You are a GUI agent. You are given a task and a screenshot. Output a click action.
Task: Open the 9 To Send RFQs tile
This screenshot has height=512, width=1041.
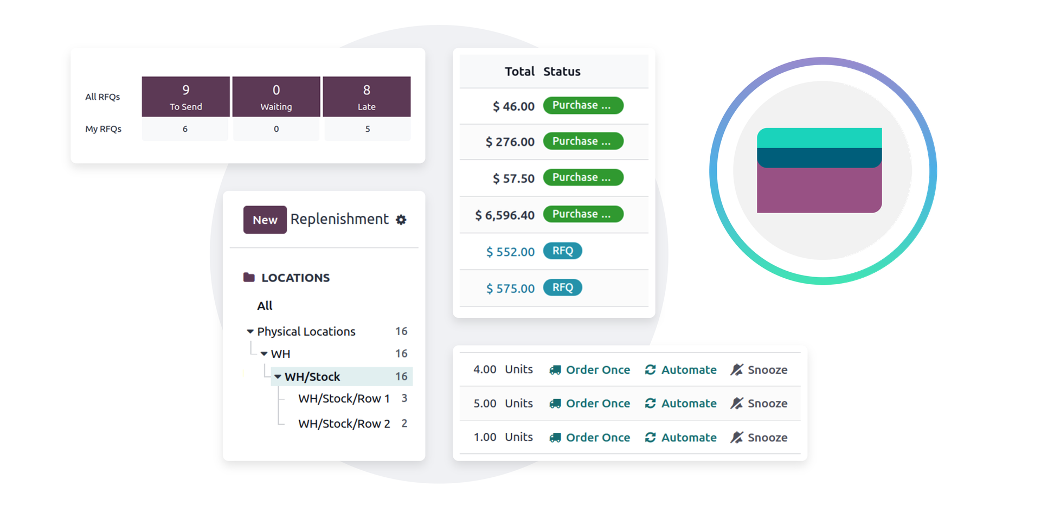185,97
